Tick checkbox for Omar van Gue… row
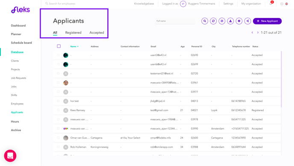The image size is (294, 166). pyautogui.click(x=58, y=138)
